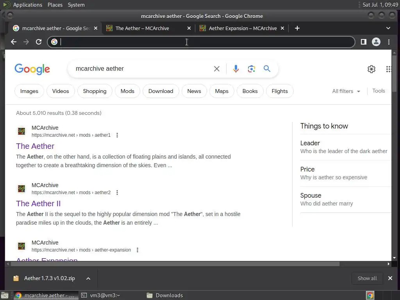Viewport: 400px width, 300px height.
Task: Filter results by Maps
Action: click(x=222, y=91)
